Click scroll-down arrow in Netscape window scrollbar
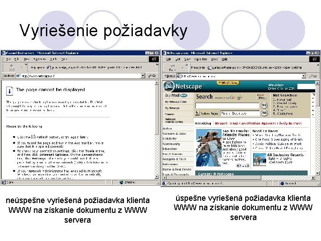Screen dimensions: 321x241 point(317,174)
